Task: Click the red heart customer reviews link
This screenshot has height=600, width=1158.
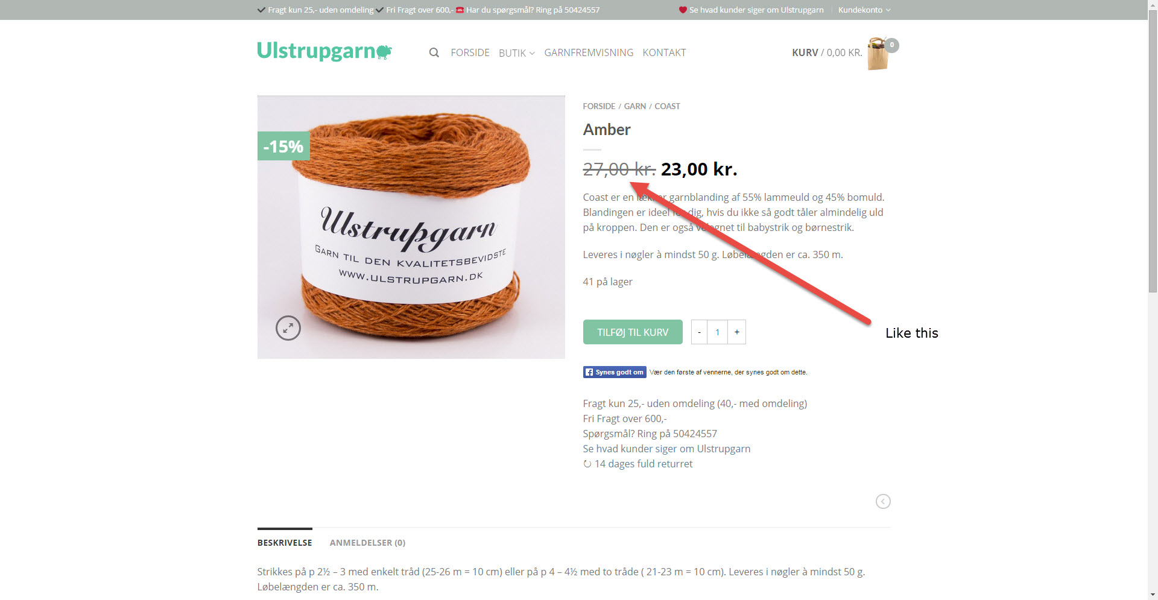Action: [x=751, y=10]
